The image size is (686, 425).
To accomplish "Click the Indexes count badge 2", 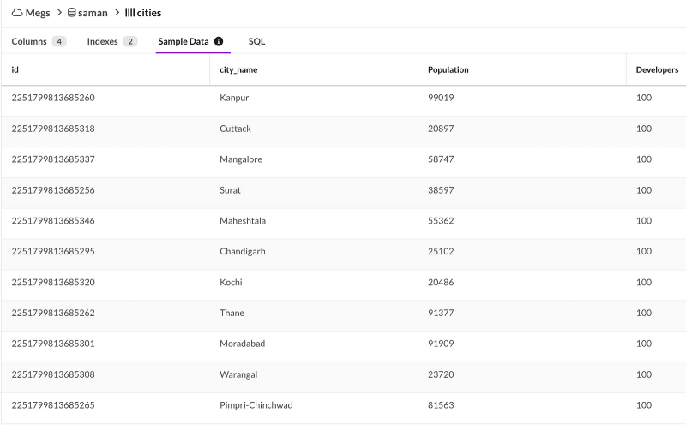I will 130,41.
